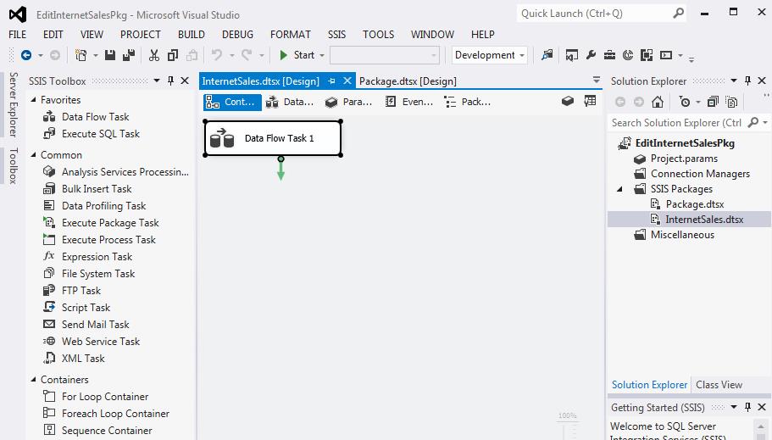Click the Start debugging button
The width and height of the screenshot is (772, 440).
click(x=297, y=55)
